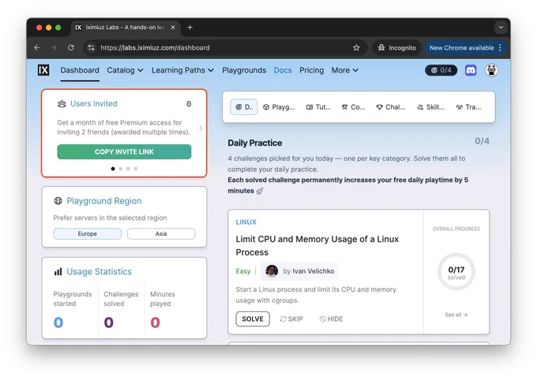The image size is (537, 380).
Task: Open Playgrounds page
Action: pyautogui.click(x=244, y=70)
